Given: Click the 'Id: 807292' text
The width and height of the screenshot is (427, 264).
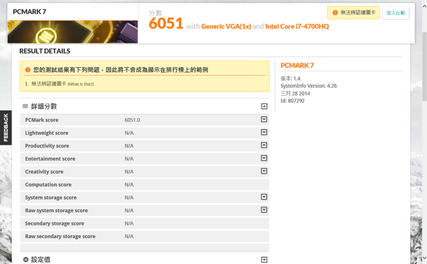Looking at the screenshot, I should (292, 101).
